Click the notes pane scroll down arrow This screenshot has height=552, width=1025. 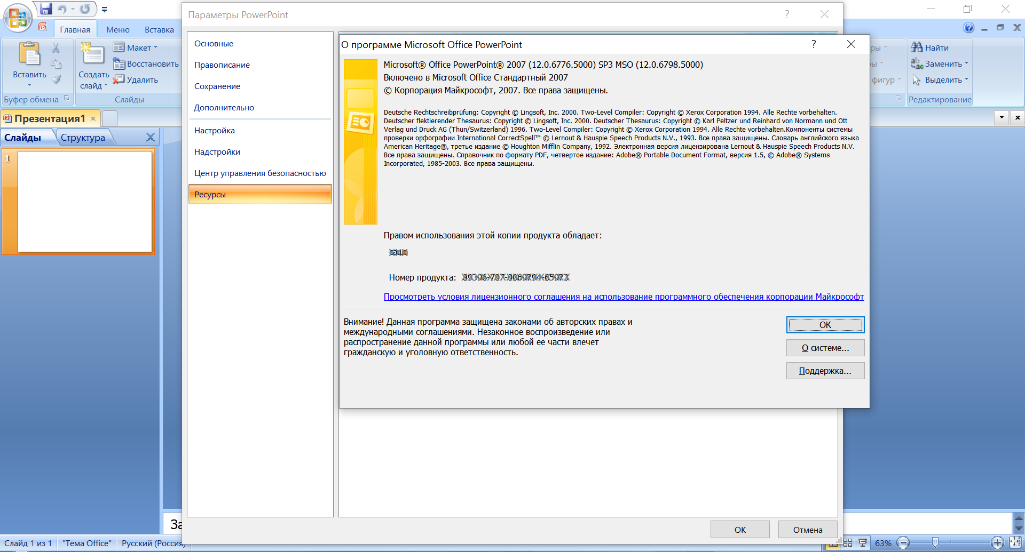[1018, 529]
